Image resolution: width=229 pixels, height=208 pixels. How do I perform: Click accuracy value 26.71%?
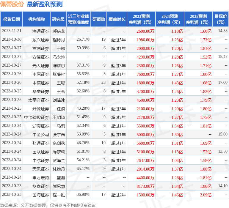click(83, 40)
